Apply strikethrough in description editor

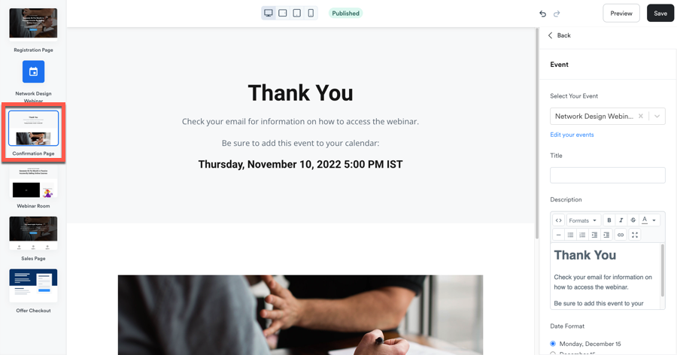pos(633,220)
